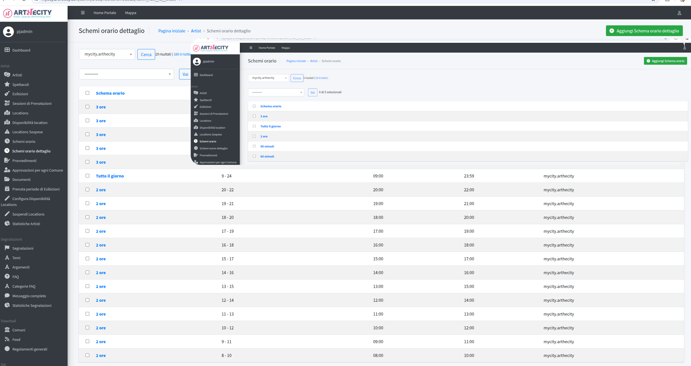The height and width of the screenshot is (366, 691).
Task: Open Home Portale in top navigation
Action: [105, 13]
